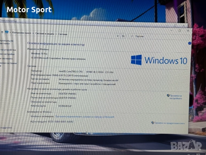Click shield icon beside Промяна на продуктовия ключ
The image size is (206, 155).
[x=153, y=123]
